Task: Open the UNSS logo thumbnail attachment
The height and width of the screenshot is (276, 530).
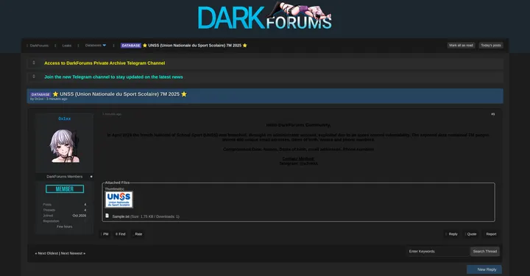Action: tap(119, 199)
